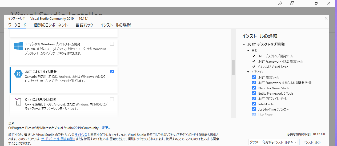Image resolution: width=337 pixels, height=146 pixels.
Task: Open the サード パーティに関する通知 link
Action: coord(58,139)
